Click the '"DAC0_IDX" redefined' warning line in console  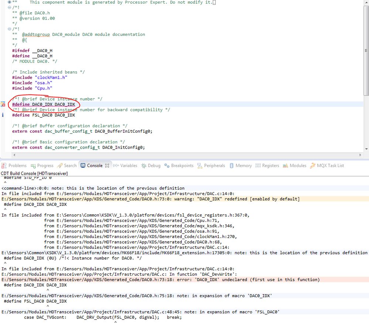pyautogui.click(x=151, y=199)
